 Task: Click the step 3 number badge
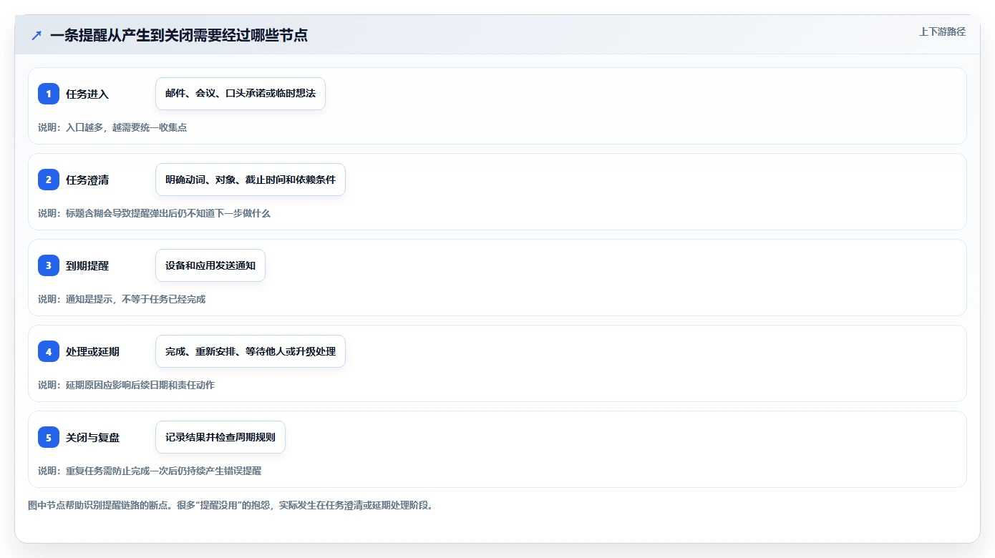click(49, 265)
